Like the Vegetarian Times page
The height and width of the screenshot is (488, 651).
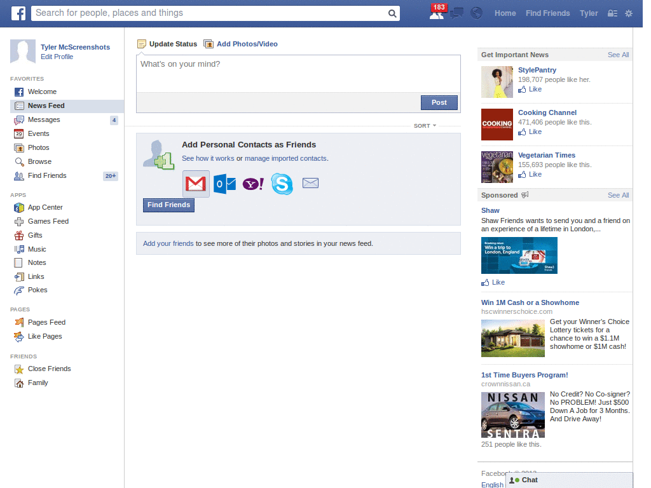click(530, 175)
